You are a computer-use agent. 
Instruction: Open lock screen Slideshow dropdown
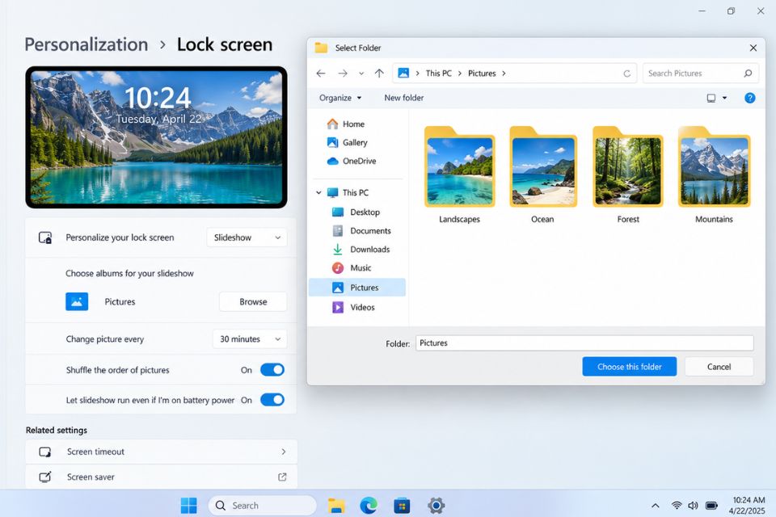click(x=247, y=237)
